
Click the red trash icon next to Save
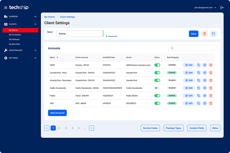click(205, 34)
